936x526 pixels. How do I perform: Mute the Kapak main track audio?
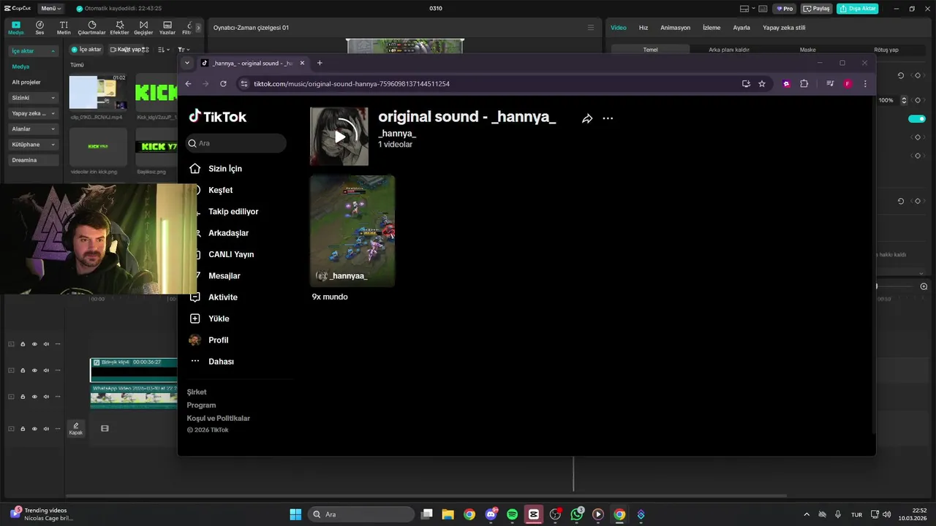[x=46, y=429]
